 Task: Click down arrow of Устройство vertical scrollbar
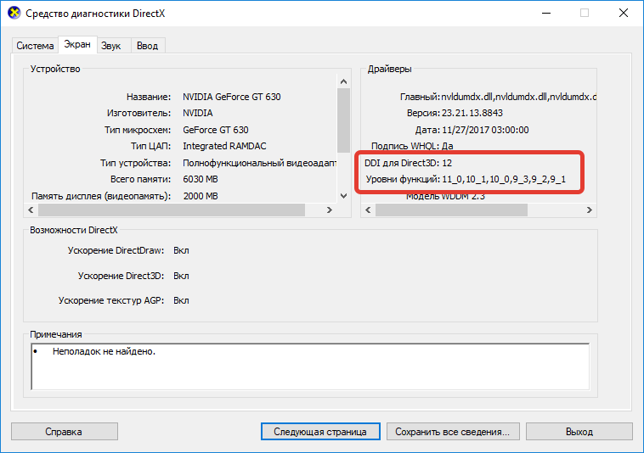coord(344,196)
